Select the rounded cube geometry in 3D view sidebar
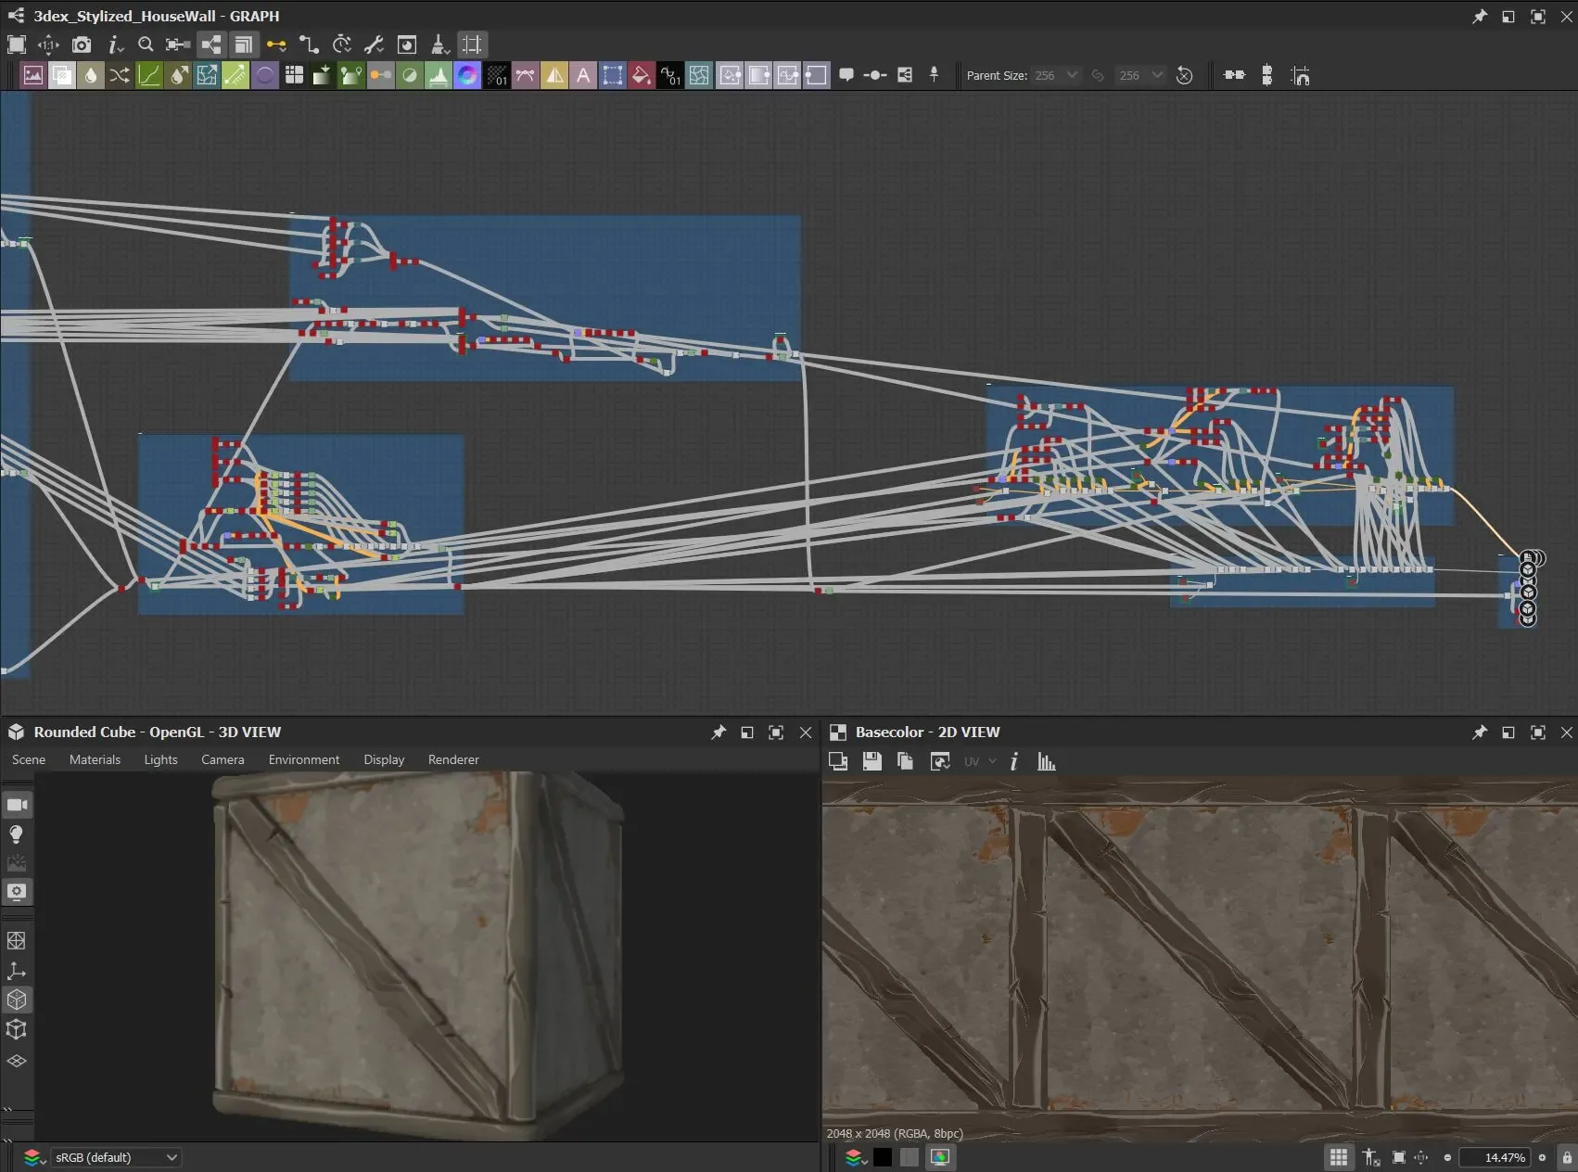The image size is (1578, 1172). (x=17, y=1000)
